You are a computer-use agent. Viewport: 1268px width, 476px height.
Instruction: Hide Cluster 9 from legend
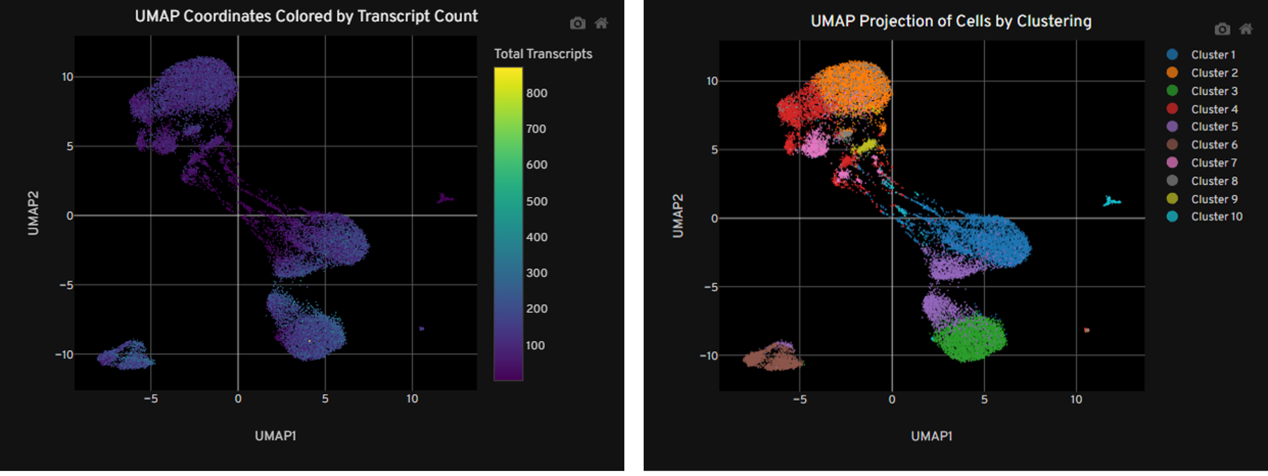tap(1214, 199)
